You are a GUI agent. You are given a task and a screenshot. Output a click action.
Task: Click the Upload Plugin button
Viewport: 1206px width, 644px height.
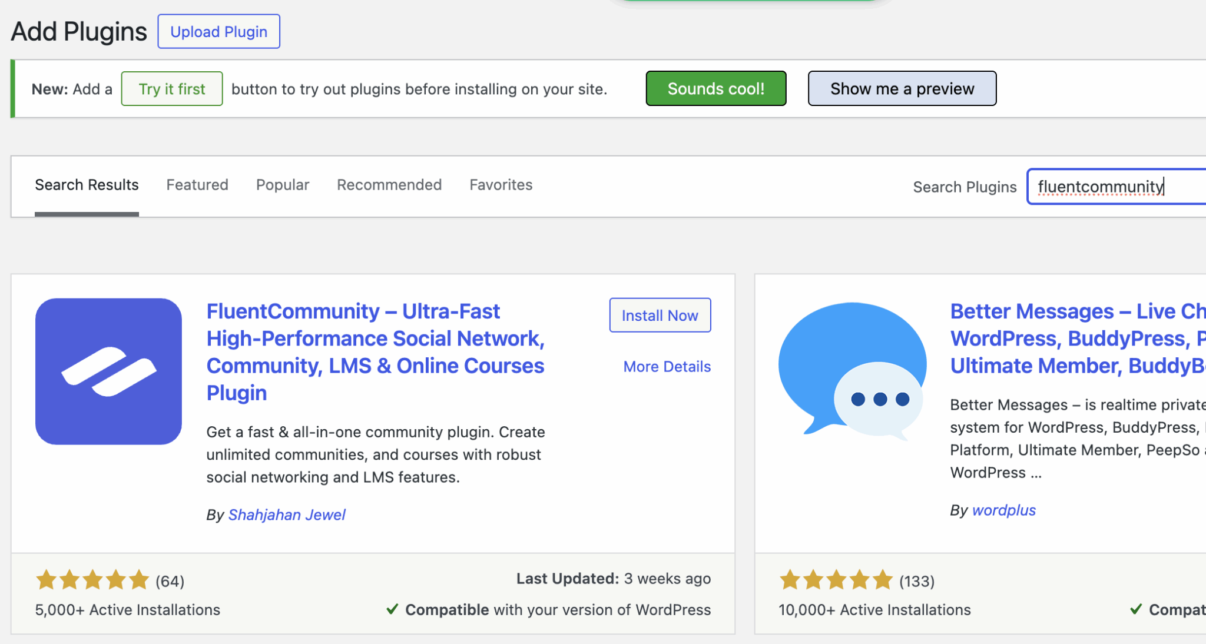218,31
